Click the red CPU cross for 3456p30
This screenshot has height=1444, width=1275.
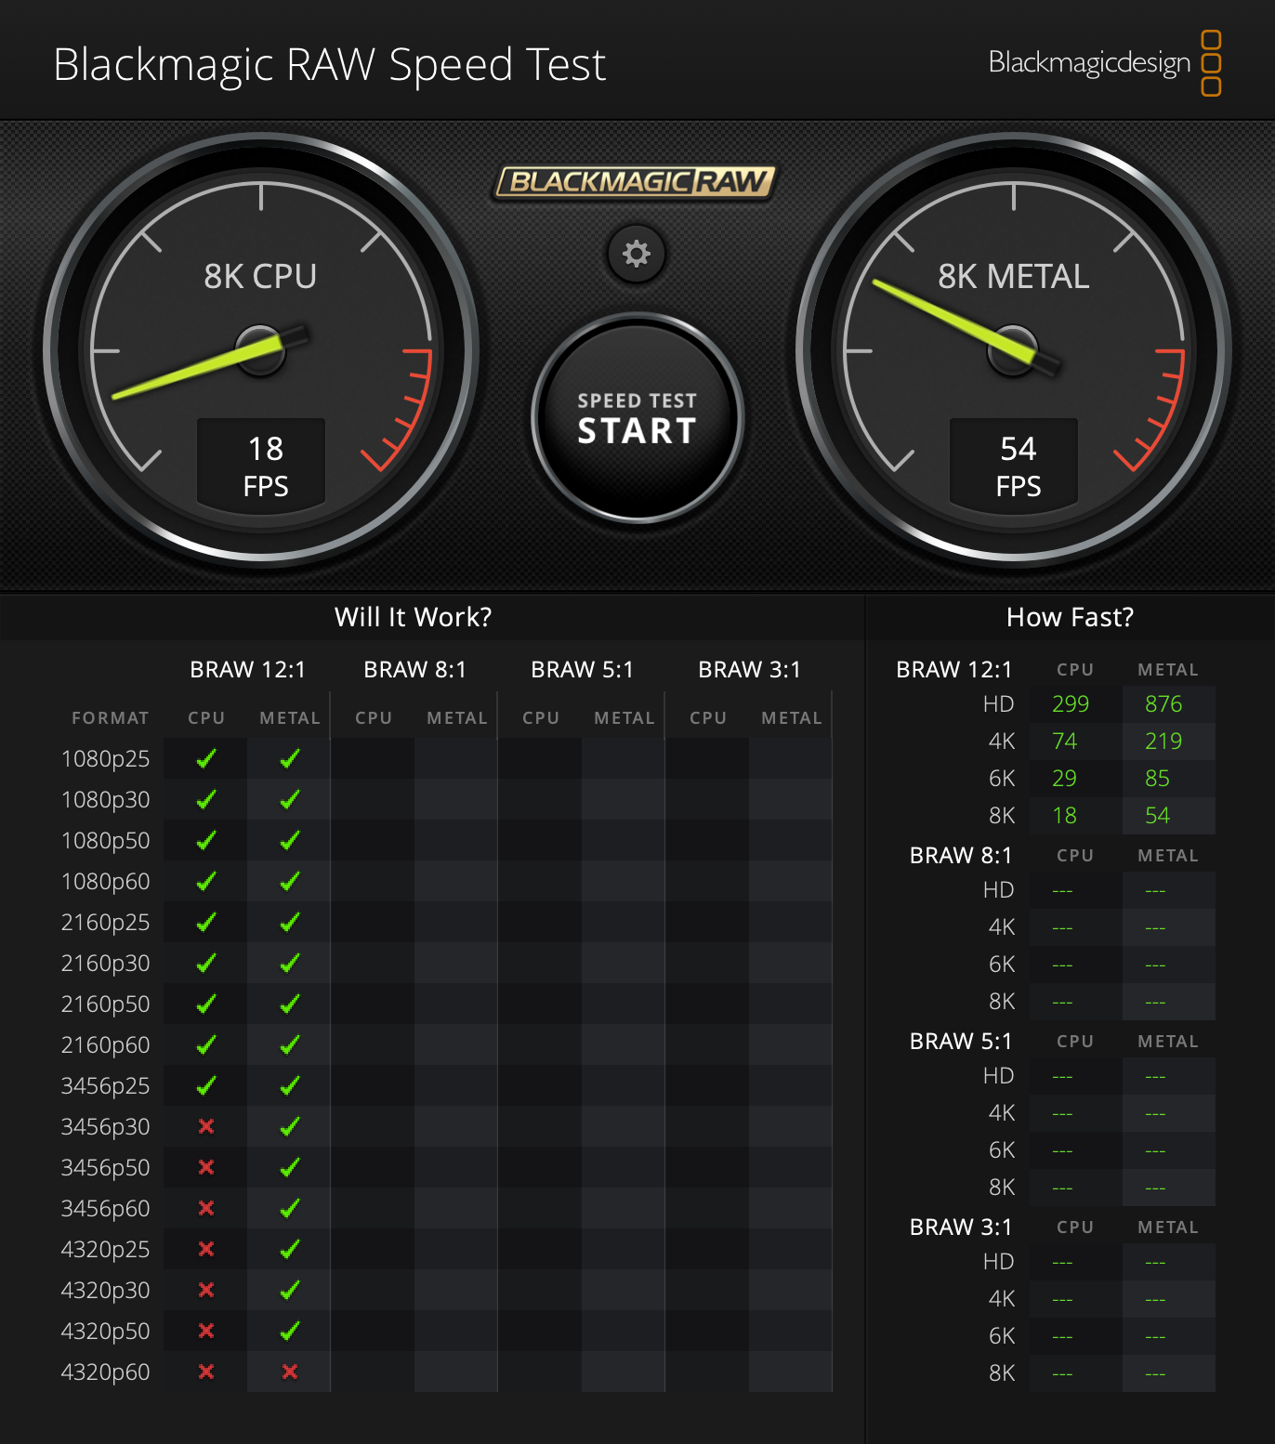206,1126
